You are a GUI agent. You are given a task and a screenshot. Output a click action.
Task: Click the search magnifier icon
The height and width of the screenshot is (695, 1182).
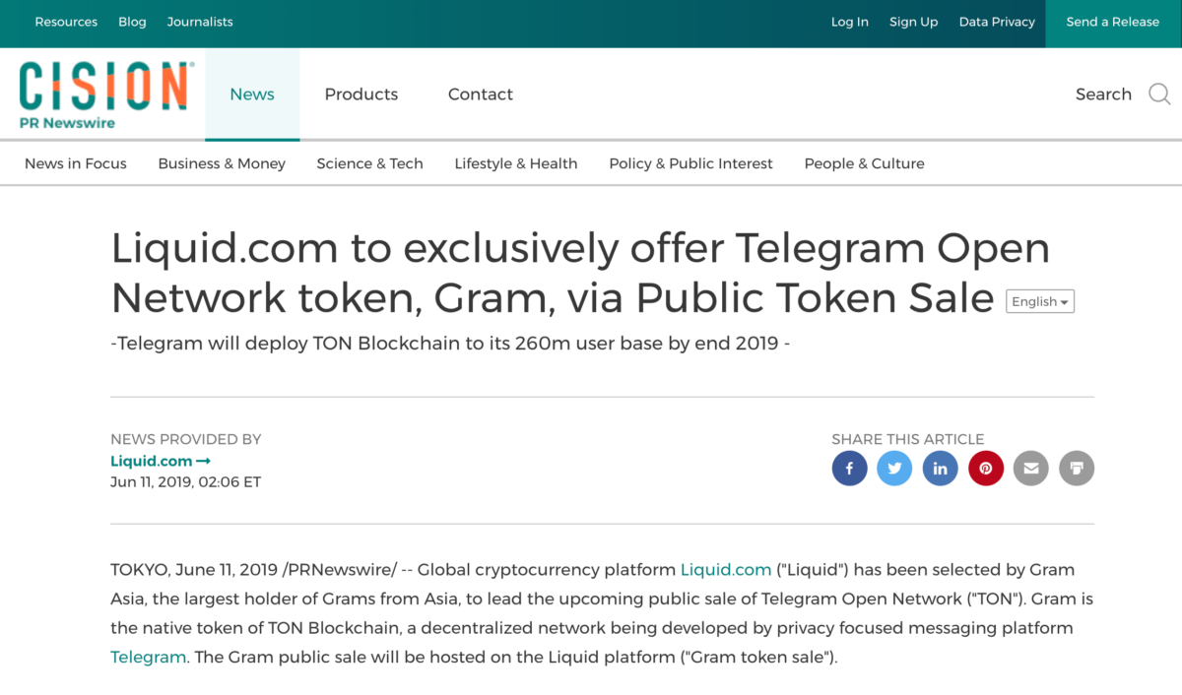click(x=1159, y=95)
